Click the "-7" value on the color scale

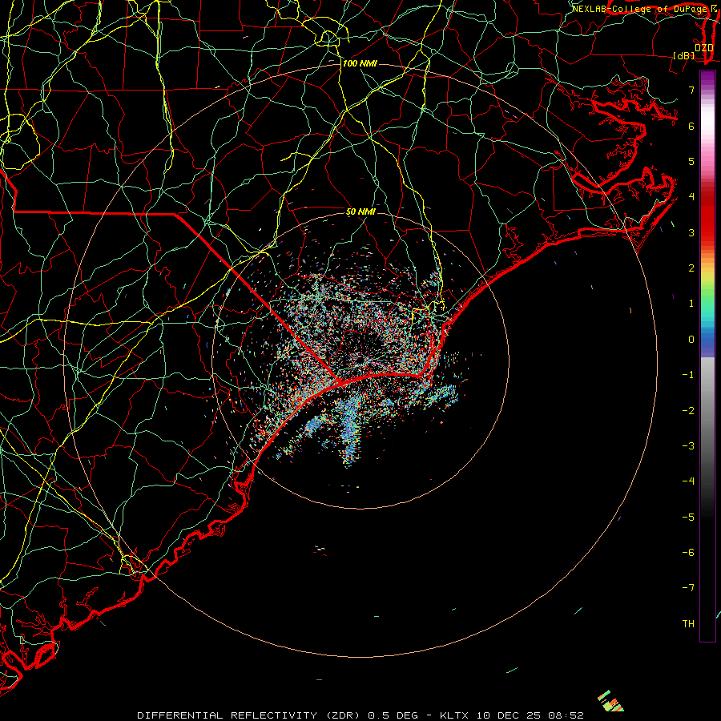[688, 588]
